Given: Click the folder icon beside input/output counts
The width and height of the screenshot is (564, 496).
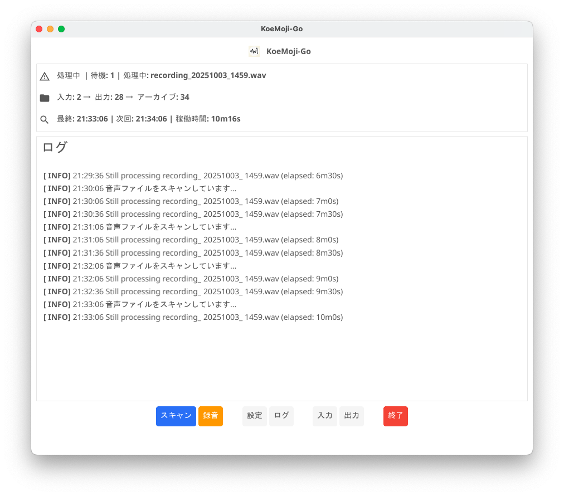Looking at the screenshot, I should coord(45,96).
